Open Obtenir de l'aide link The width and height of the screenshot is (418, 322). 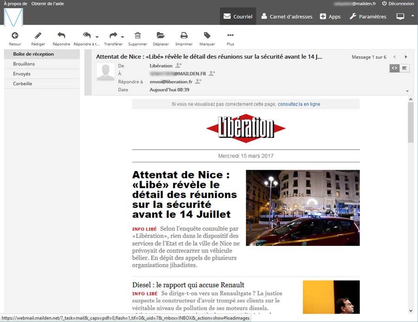click(48, 4)
